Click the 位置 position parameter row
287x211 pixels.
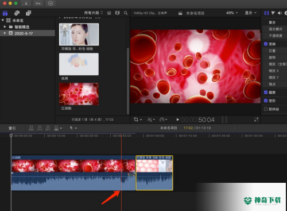pos(275,51)
